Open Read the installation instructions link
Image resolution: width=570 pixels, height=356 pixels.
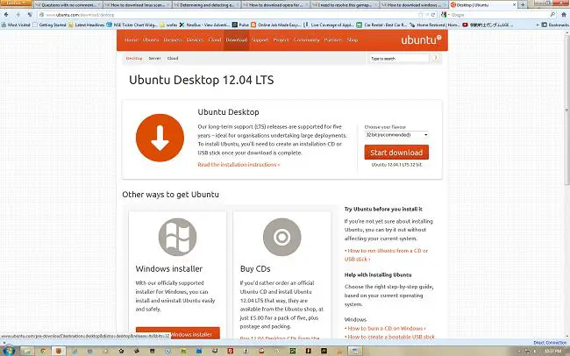239,165
